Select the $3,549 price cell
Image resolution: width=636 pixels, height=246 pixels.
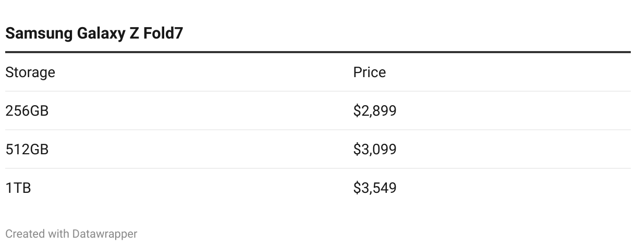(x=375, y=188)
